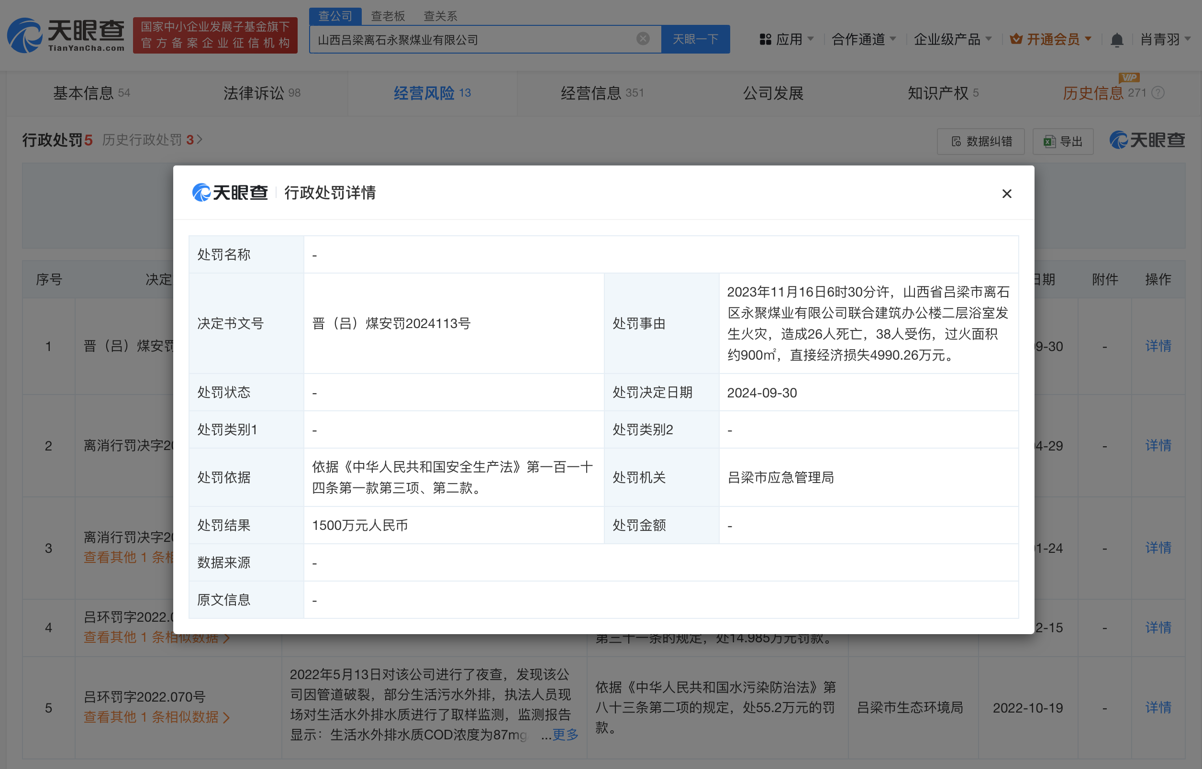
Task: Click the 数据纠错 data correction icon
Action: pos(956,141)
